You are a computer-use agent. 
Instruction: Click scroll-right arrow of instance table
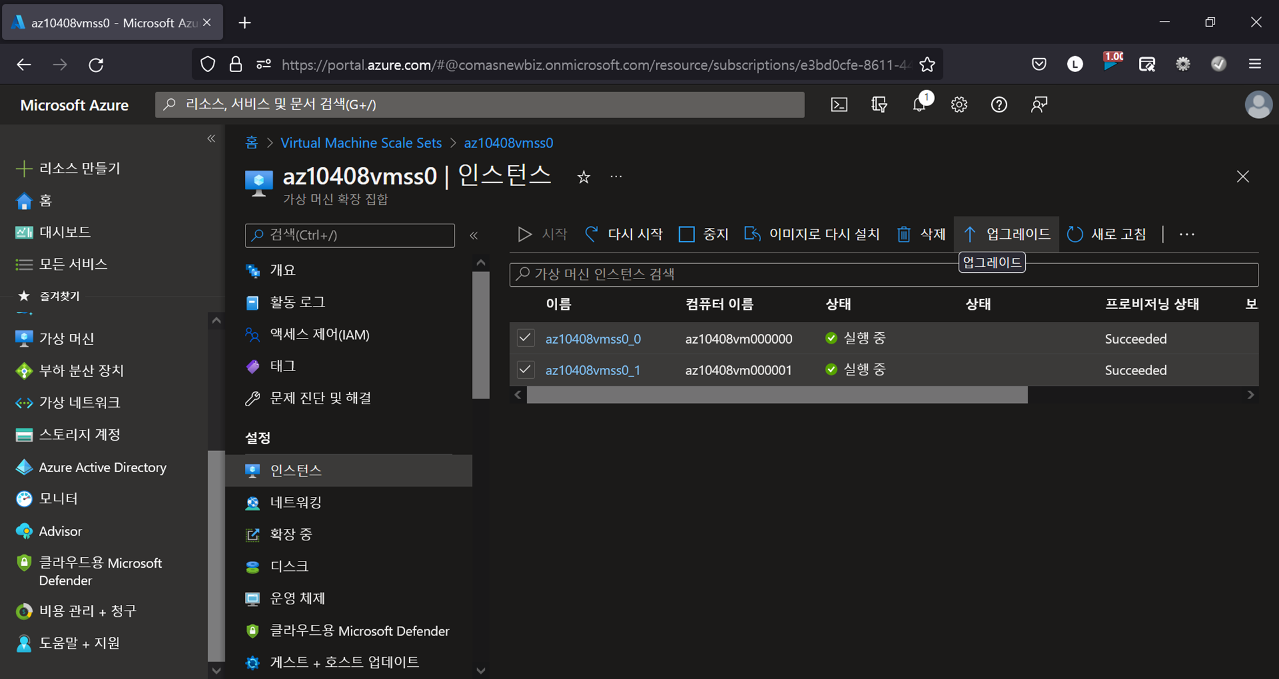click(x=1250, y=395)
